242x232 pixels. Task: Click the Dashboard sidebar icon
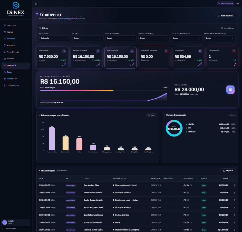pos(5,25)
